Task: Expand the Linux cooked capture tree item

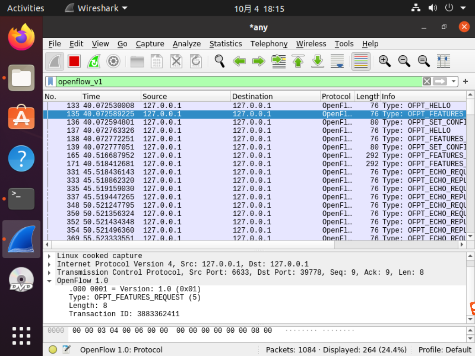Action: click(x=49, y=256)
